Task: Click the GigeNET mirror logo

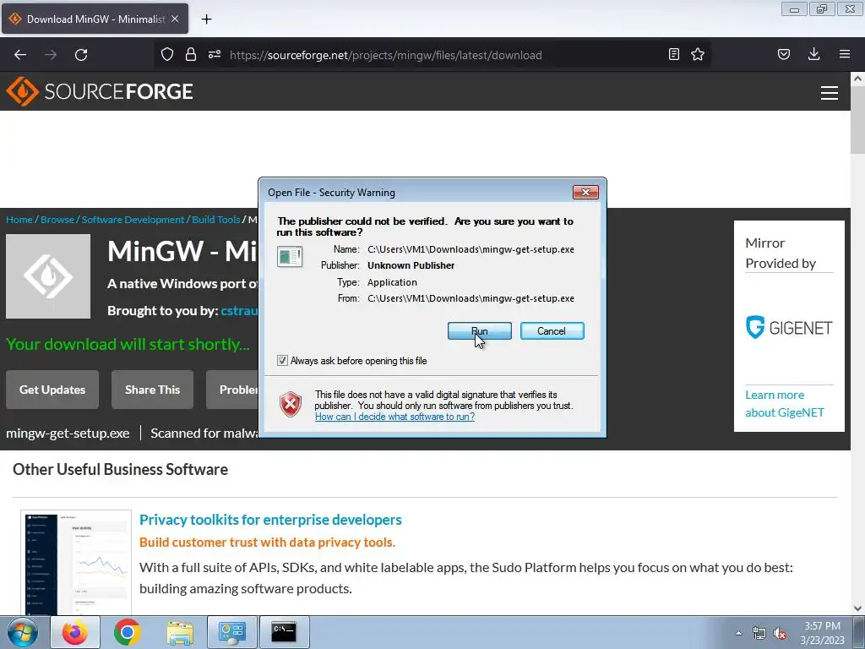Action: pyautogui.click(x=789, y=328)
